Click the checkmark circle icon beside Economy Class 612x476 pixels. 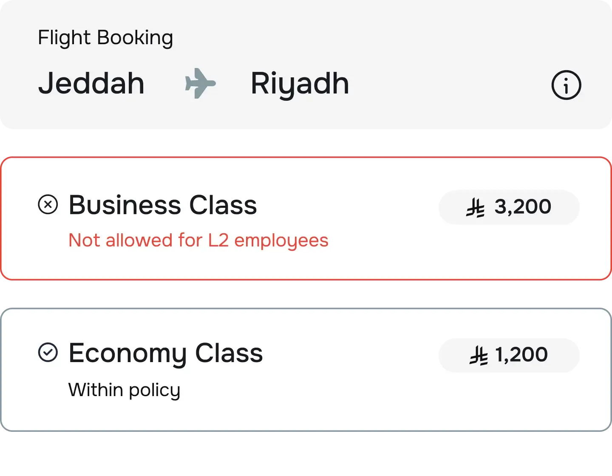[x=48, y=352]
